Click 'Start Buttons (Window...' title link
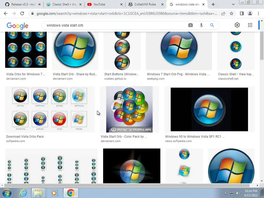264x198 pixels. (x=121, y=74)
